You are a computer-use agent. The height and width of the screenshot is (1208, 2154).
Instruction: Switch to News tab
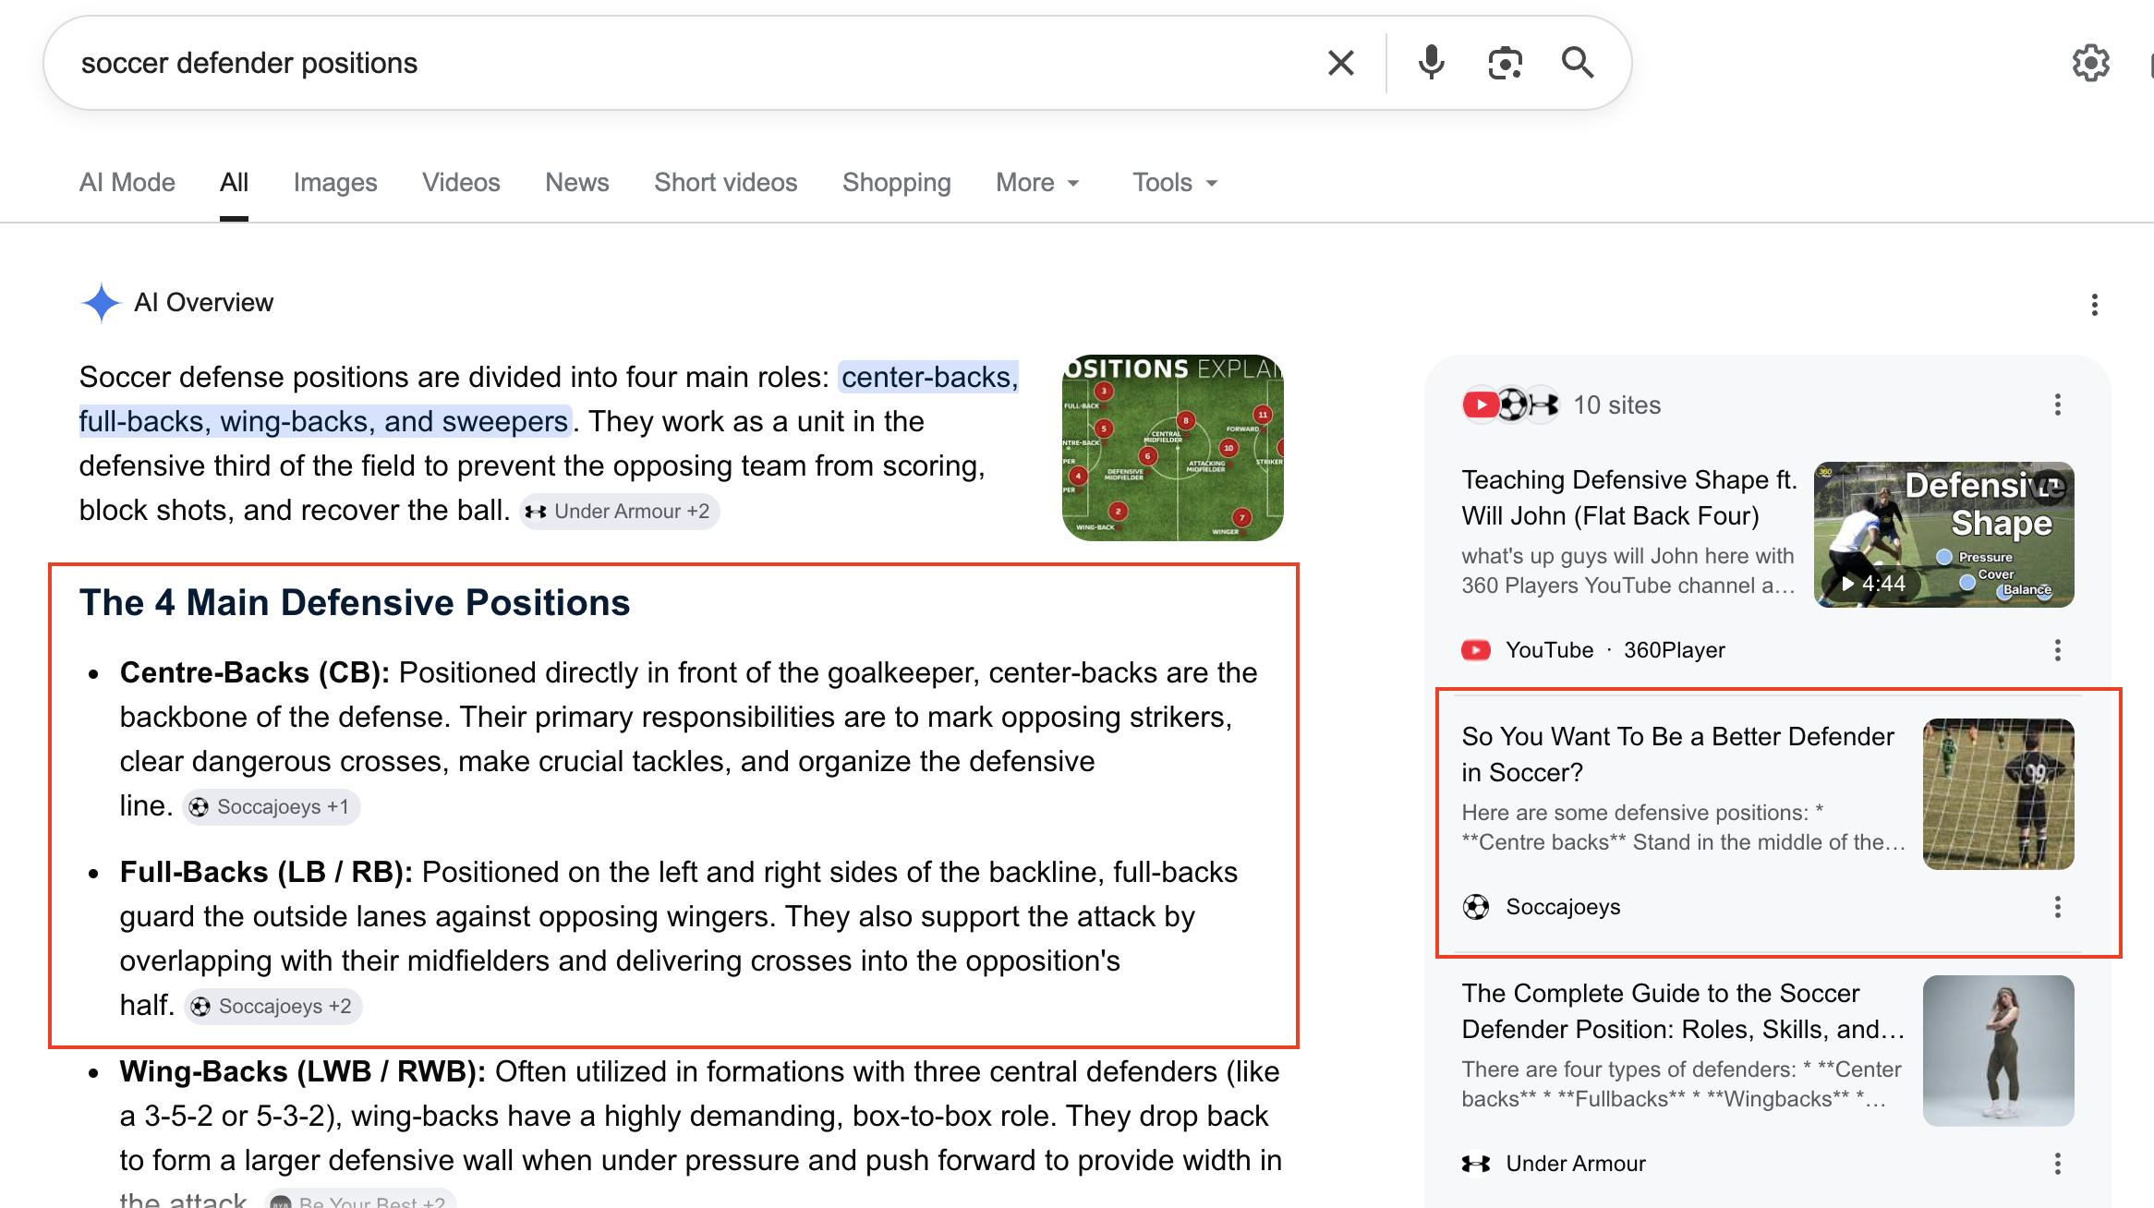coord(577,183)
